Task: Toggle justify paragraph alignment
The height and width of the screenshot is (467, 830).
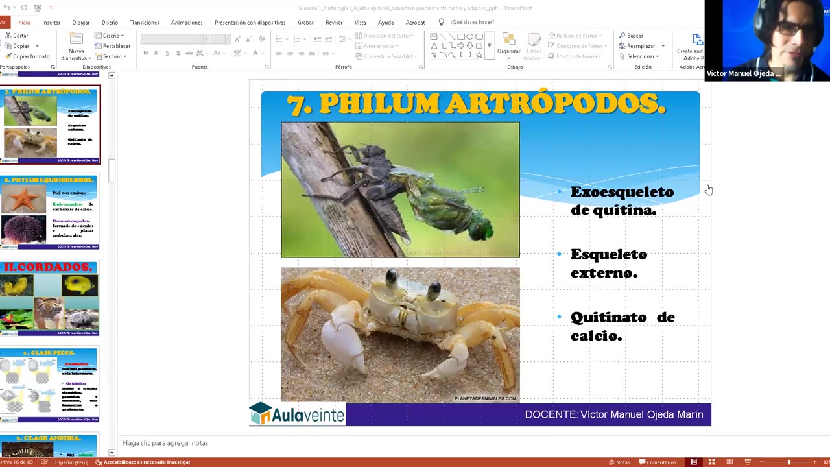Action: 312,53
